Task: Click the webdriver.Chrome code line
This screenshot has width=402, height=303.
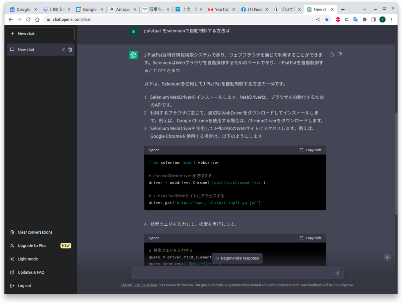Action: [207, 182]
